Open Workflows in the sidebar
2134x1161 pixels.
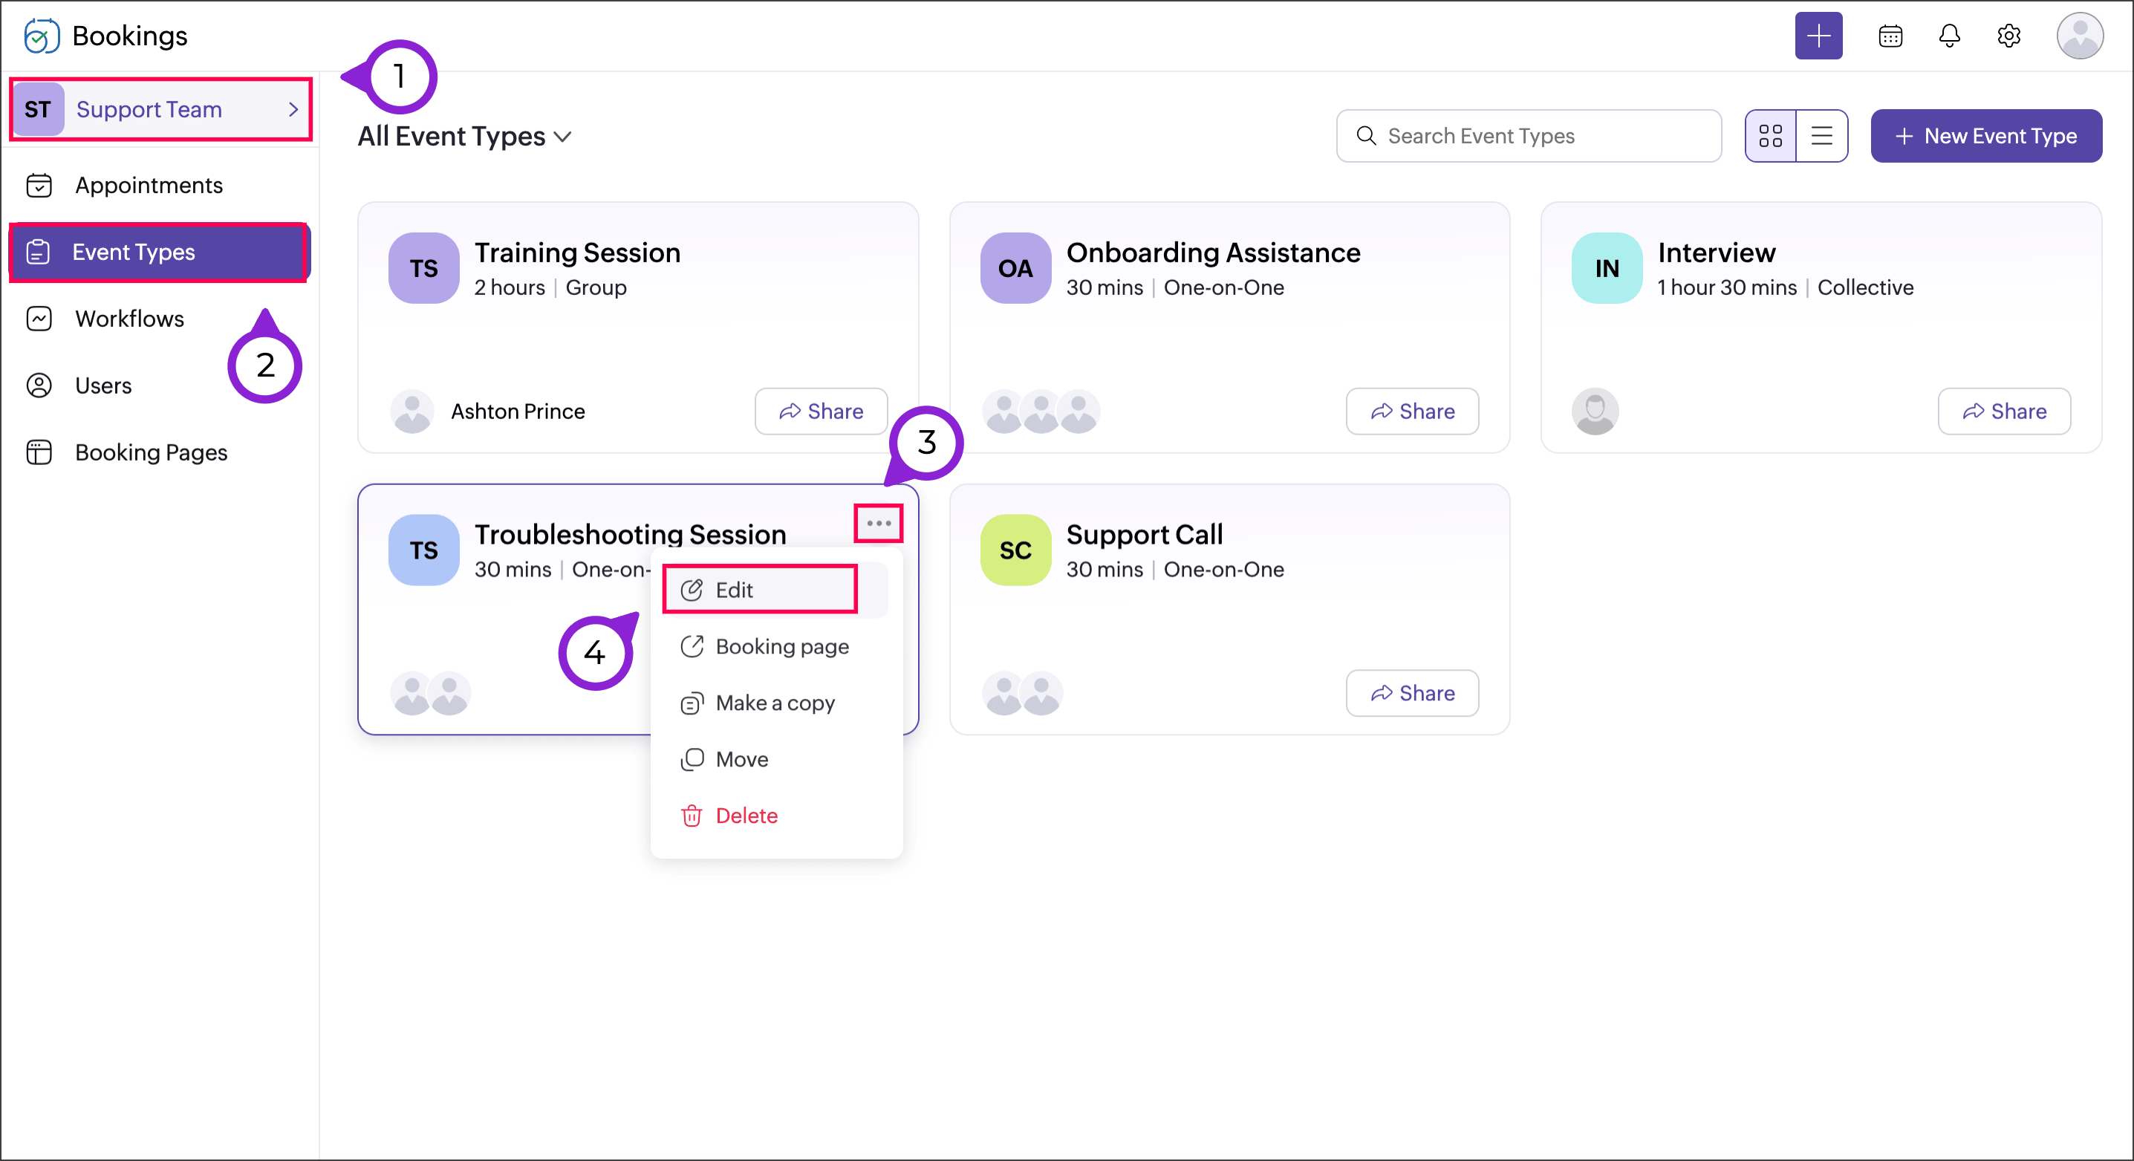click(x=129, y=318)
